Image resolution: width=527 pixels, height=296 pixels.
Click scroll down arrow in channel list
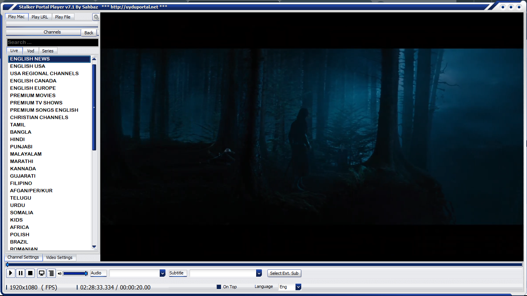[x=94, y=247]
